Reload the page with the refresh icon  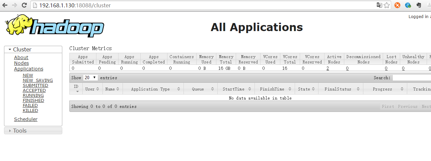click(24, 5)
